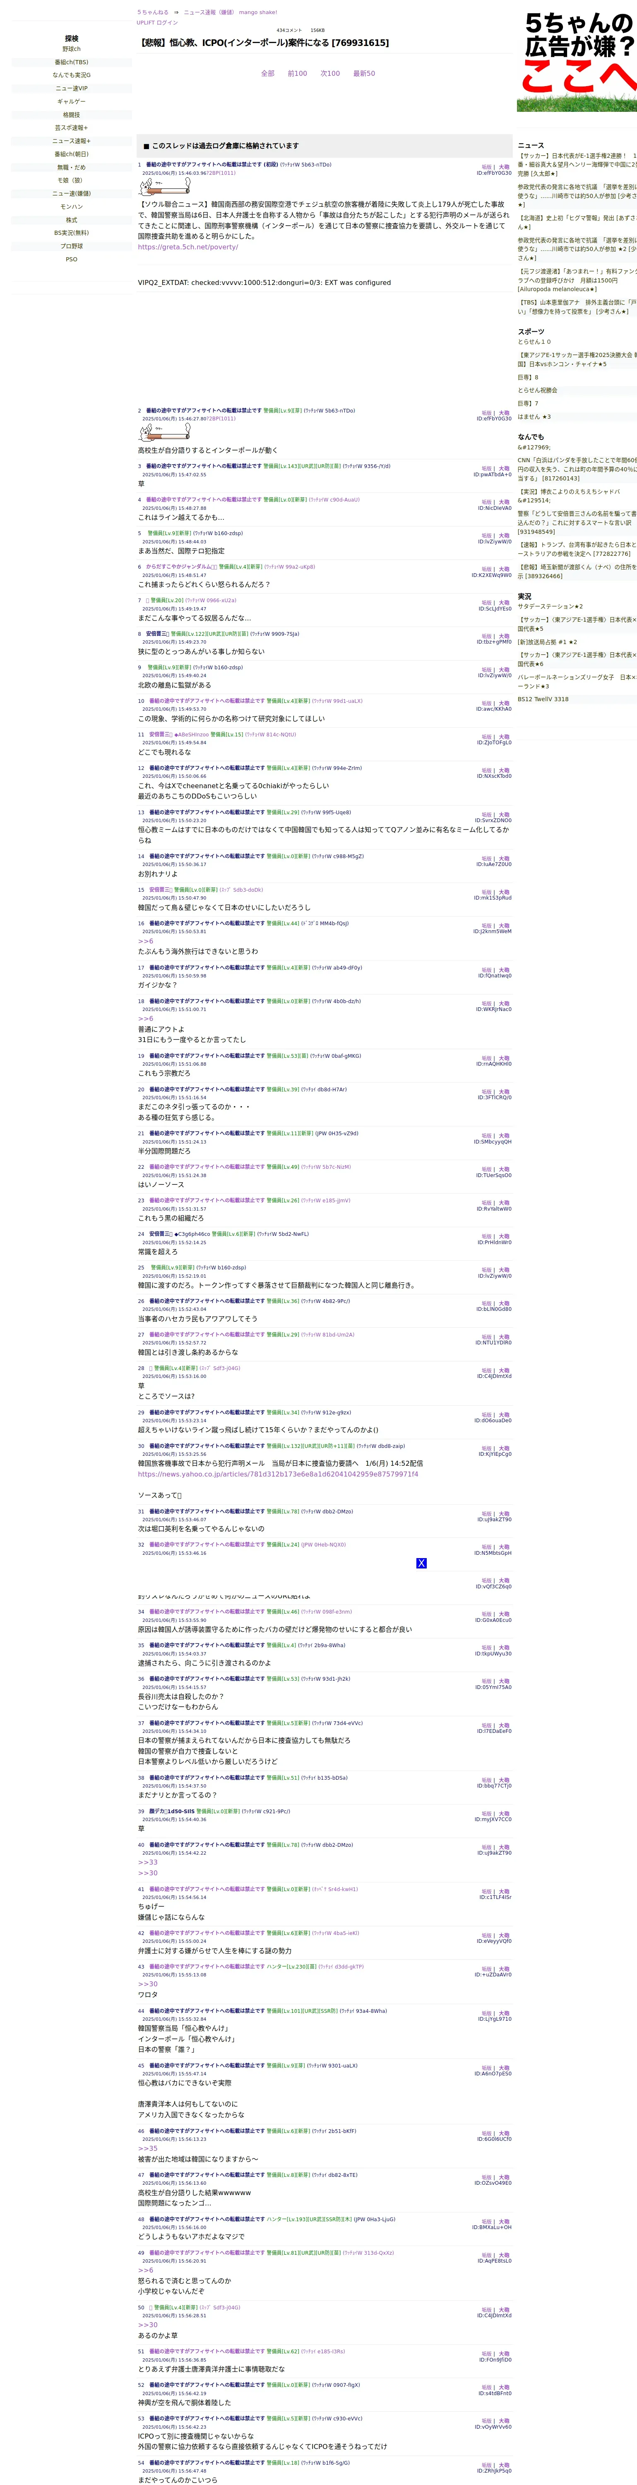Open 無職・だめ board
Viewport: 637px width, 2485px height.
(71, 167)
